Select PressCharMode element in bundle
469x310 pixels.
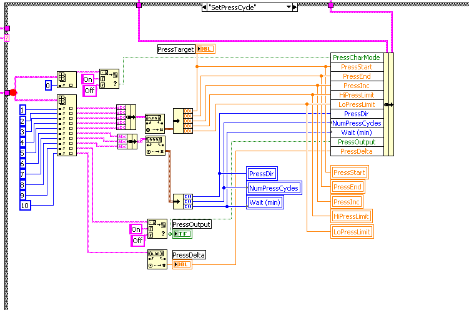click(356, 57)
